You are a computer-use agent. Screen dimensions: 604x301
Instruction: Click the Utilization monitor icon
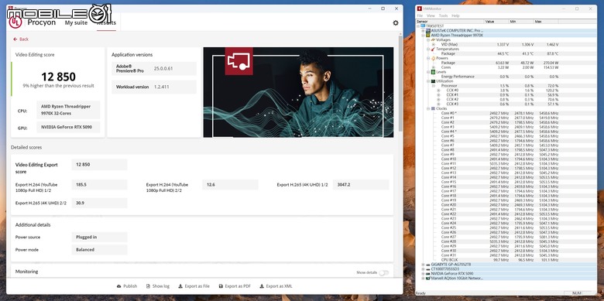click(x=433, y=81)
